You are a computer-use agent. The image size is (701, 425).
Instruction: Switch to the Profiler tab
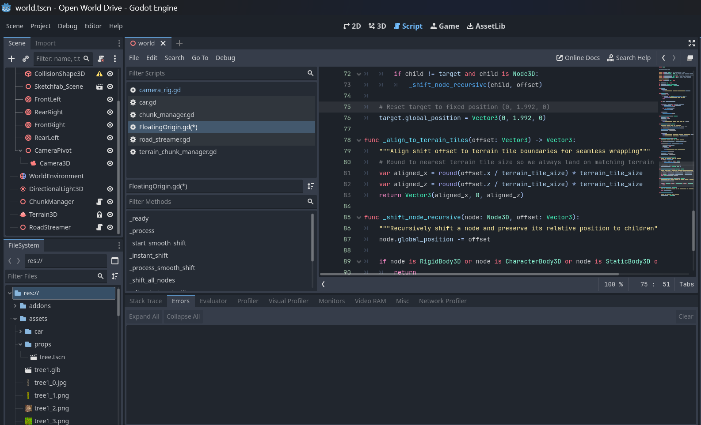pos(248,301)
